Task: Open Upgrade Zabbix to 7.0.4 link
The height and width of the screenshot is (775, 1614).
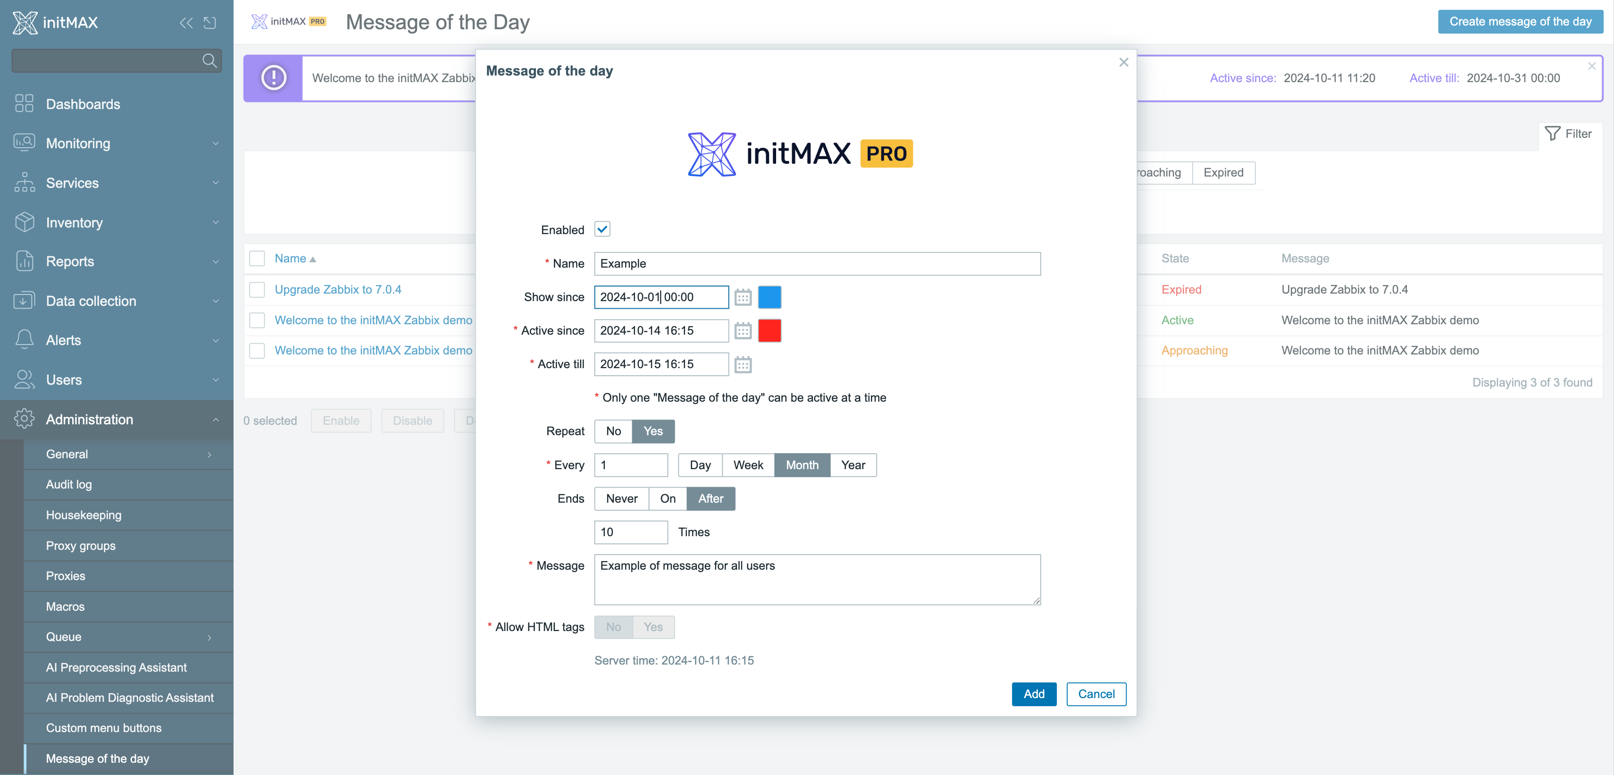Action: [x=338, y=290]
